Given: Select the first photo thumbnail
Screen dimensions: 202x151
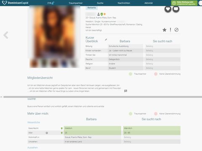Looking at the screenshot, I should coord(34,63).
